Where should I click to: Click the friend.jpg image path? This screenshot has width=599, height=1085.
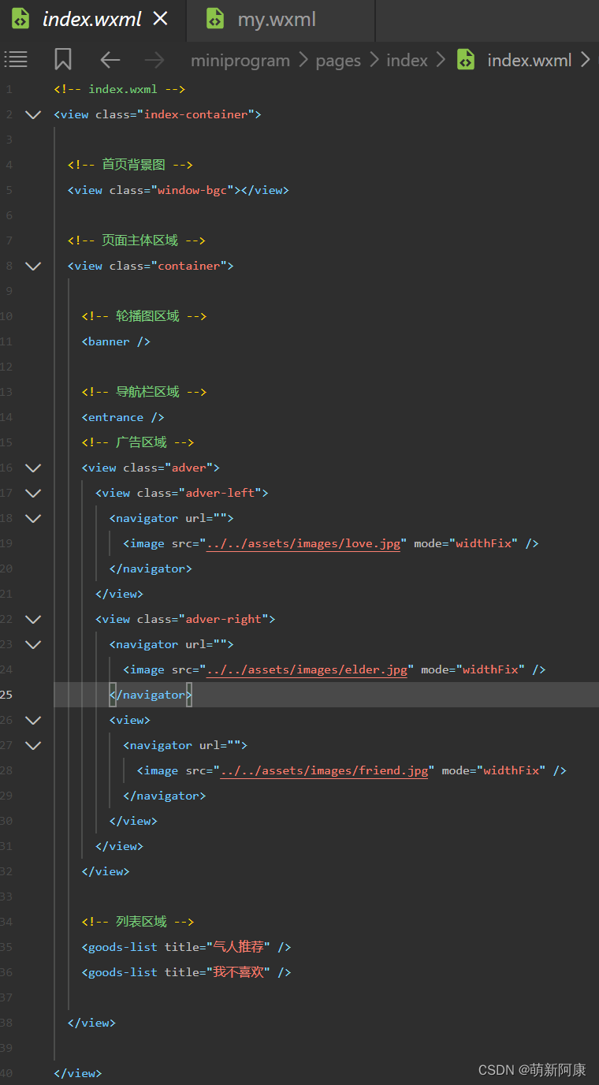(324, 770)
